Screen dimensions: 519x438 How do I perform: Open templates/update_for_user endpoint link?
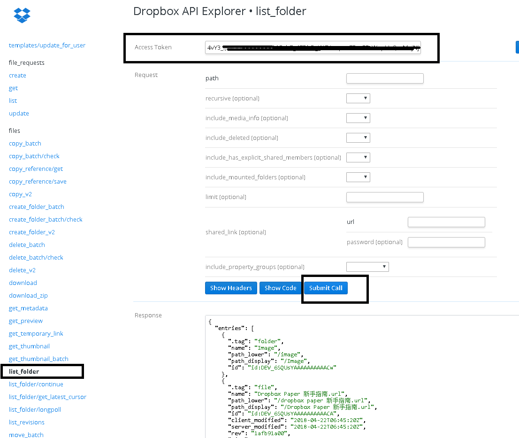(x=47, y=46)
